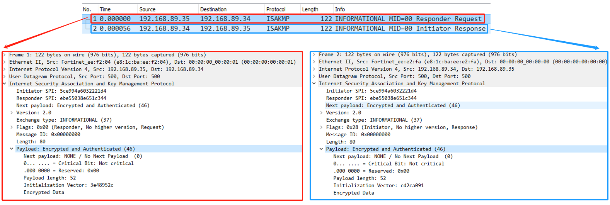Select Initialization Vector 3e48952c field

pyautogui.click(x=68, y=185)
